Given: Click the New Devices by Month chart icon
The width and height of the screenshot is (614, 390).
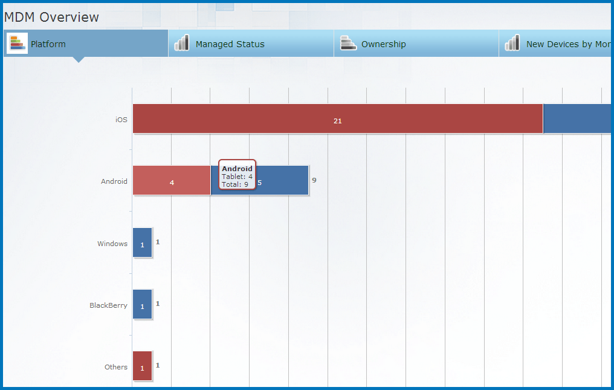Looking at the screenshot, I should 512,43.
